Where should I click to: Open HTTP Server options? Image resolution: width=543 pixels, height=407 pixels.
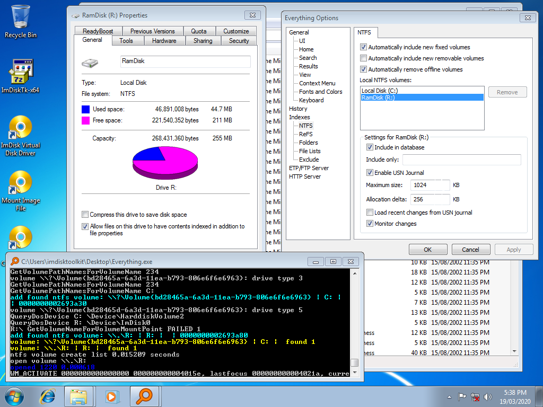point(305,176)
